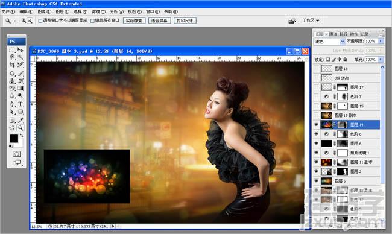Click the zoom in icon in options bar
The width and height of the screenshot is (392, 234).
point(24,21)
